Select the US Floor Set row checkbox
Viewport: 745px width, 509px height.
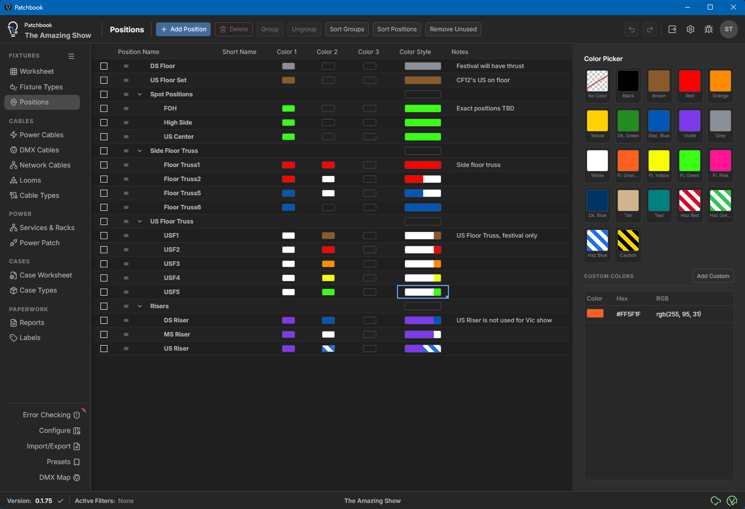pos(104,80)
